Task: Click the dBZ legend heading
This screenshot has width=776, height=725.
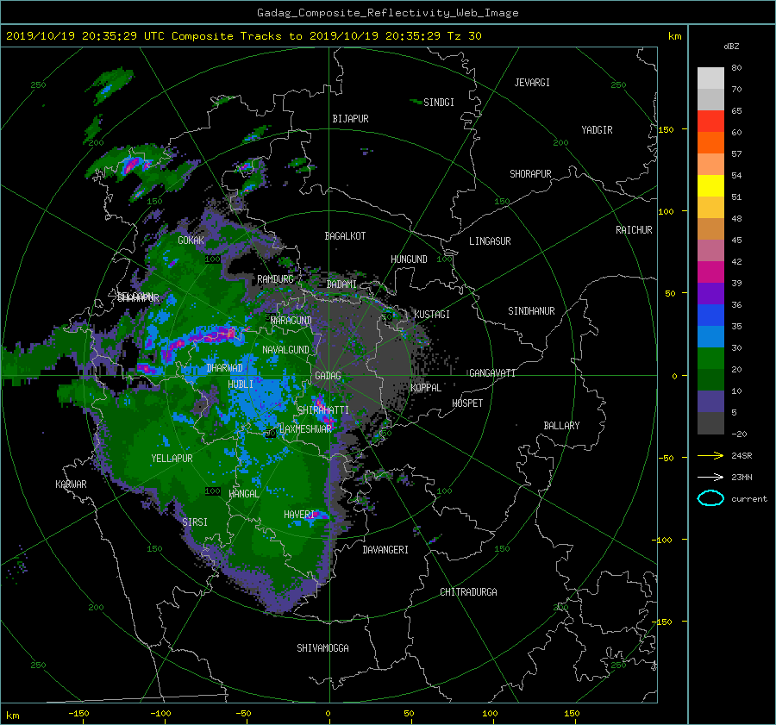Action: (x=731, y=46)
